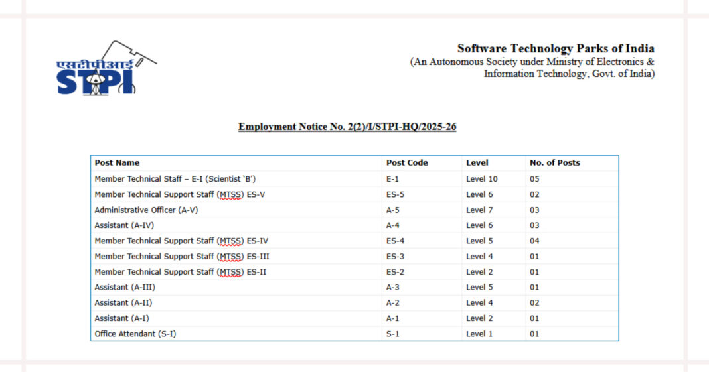Screen dimensions: 709x372
Task: Select post code ES-4 cell
Action: (x=395, y=241)
